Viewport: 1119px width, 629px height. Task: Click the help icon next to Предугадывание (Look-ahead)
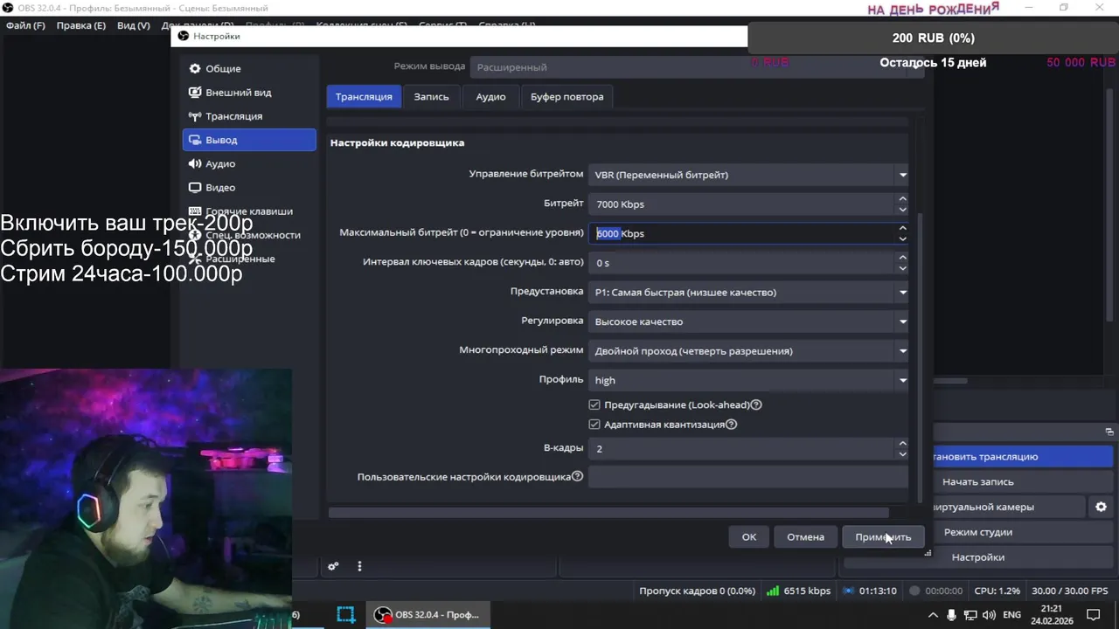click(x=756, y=404)
